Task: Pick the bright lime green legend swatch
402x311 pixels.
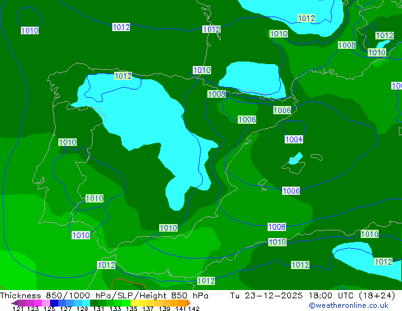Action: tap(126, 303)
